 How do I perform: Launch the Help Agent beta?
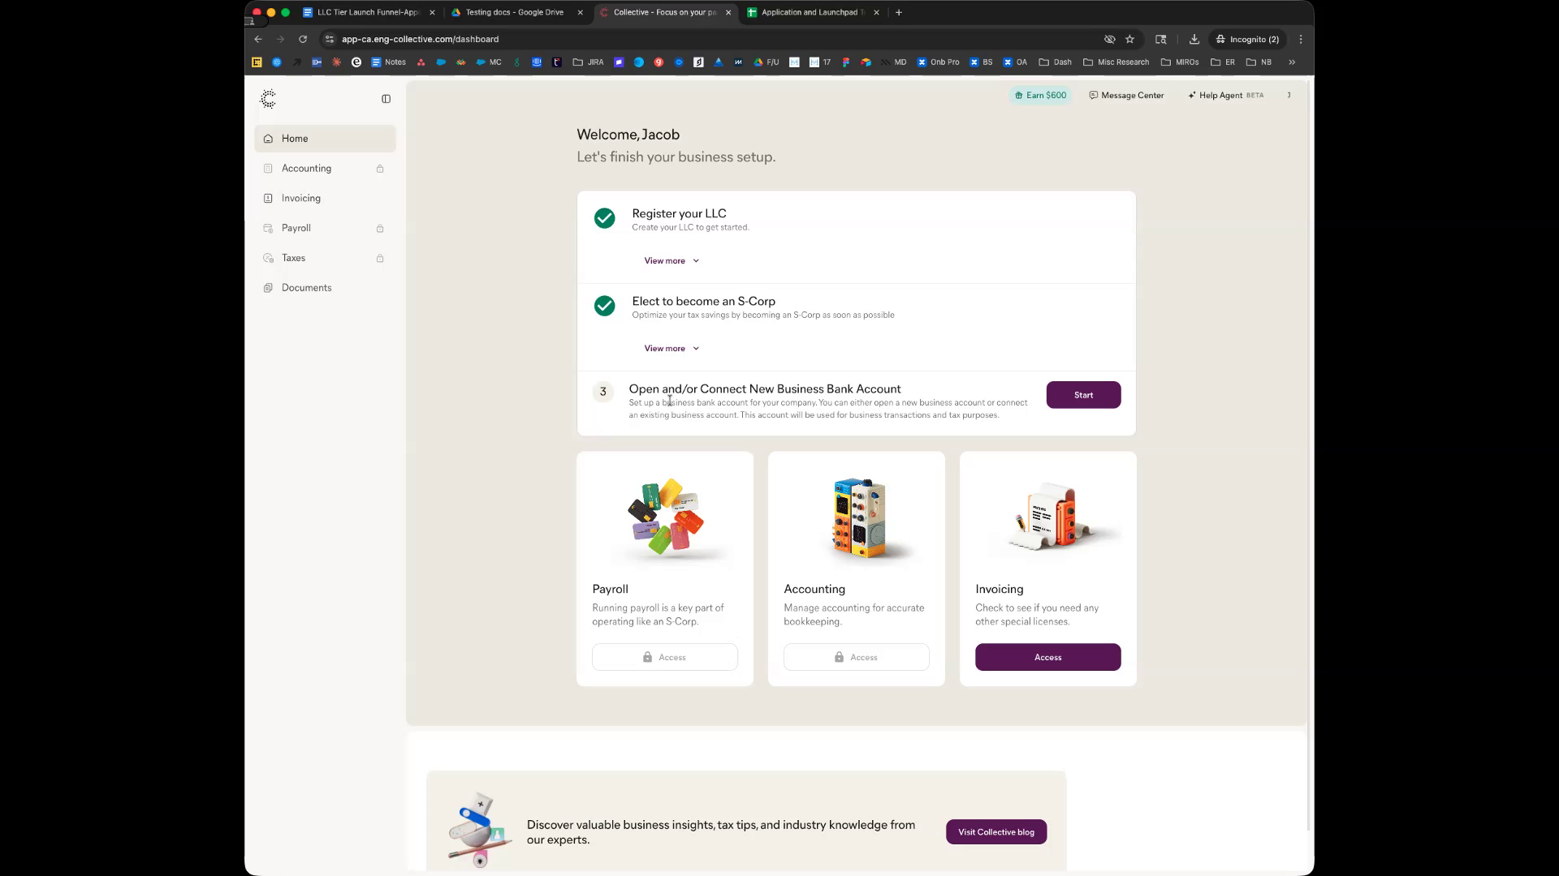[x=1225, y=95]
